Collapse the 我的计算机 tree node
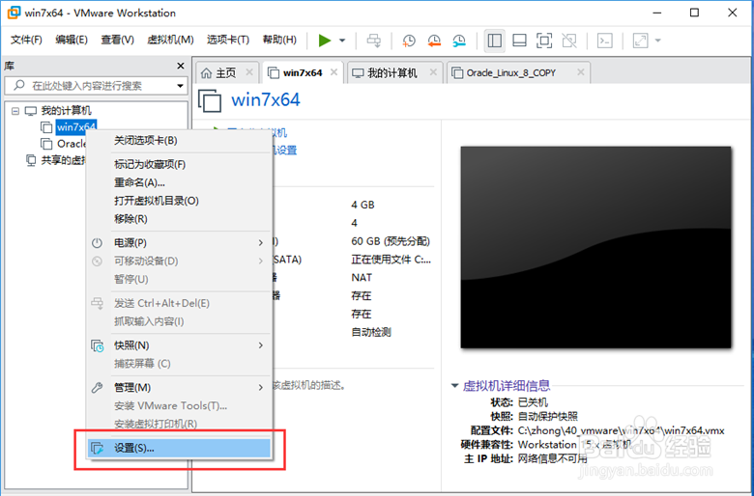This screenshot has width=754, height=496. (x=15, y=111)
